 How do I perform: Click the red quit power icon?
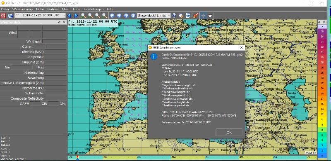pos(3,16)
